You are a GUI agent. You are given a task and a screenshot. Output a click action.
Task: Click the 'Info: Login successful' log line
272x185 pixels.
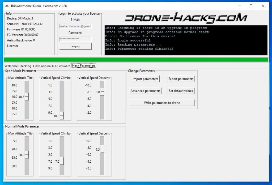[x=128, y=40]
